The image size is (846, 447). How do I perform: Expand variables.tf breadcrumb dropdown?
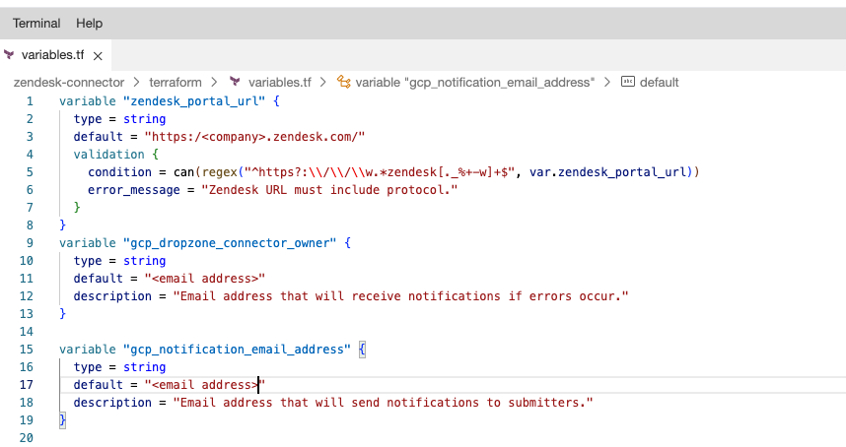(279, 83)
